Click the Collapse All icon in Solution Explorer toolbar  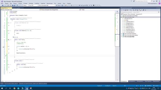[135, 10]
